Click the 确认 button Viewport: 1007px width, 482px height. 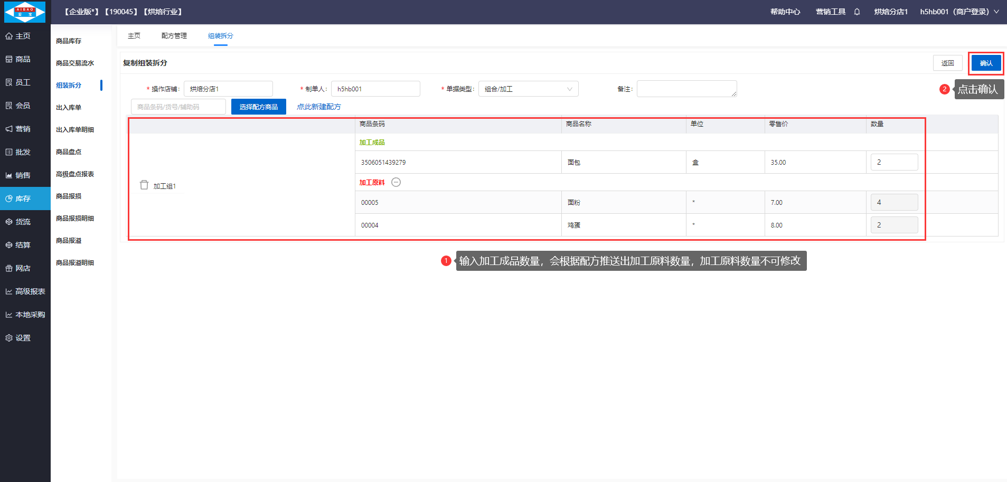pos(986,63)
